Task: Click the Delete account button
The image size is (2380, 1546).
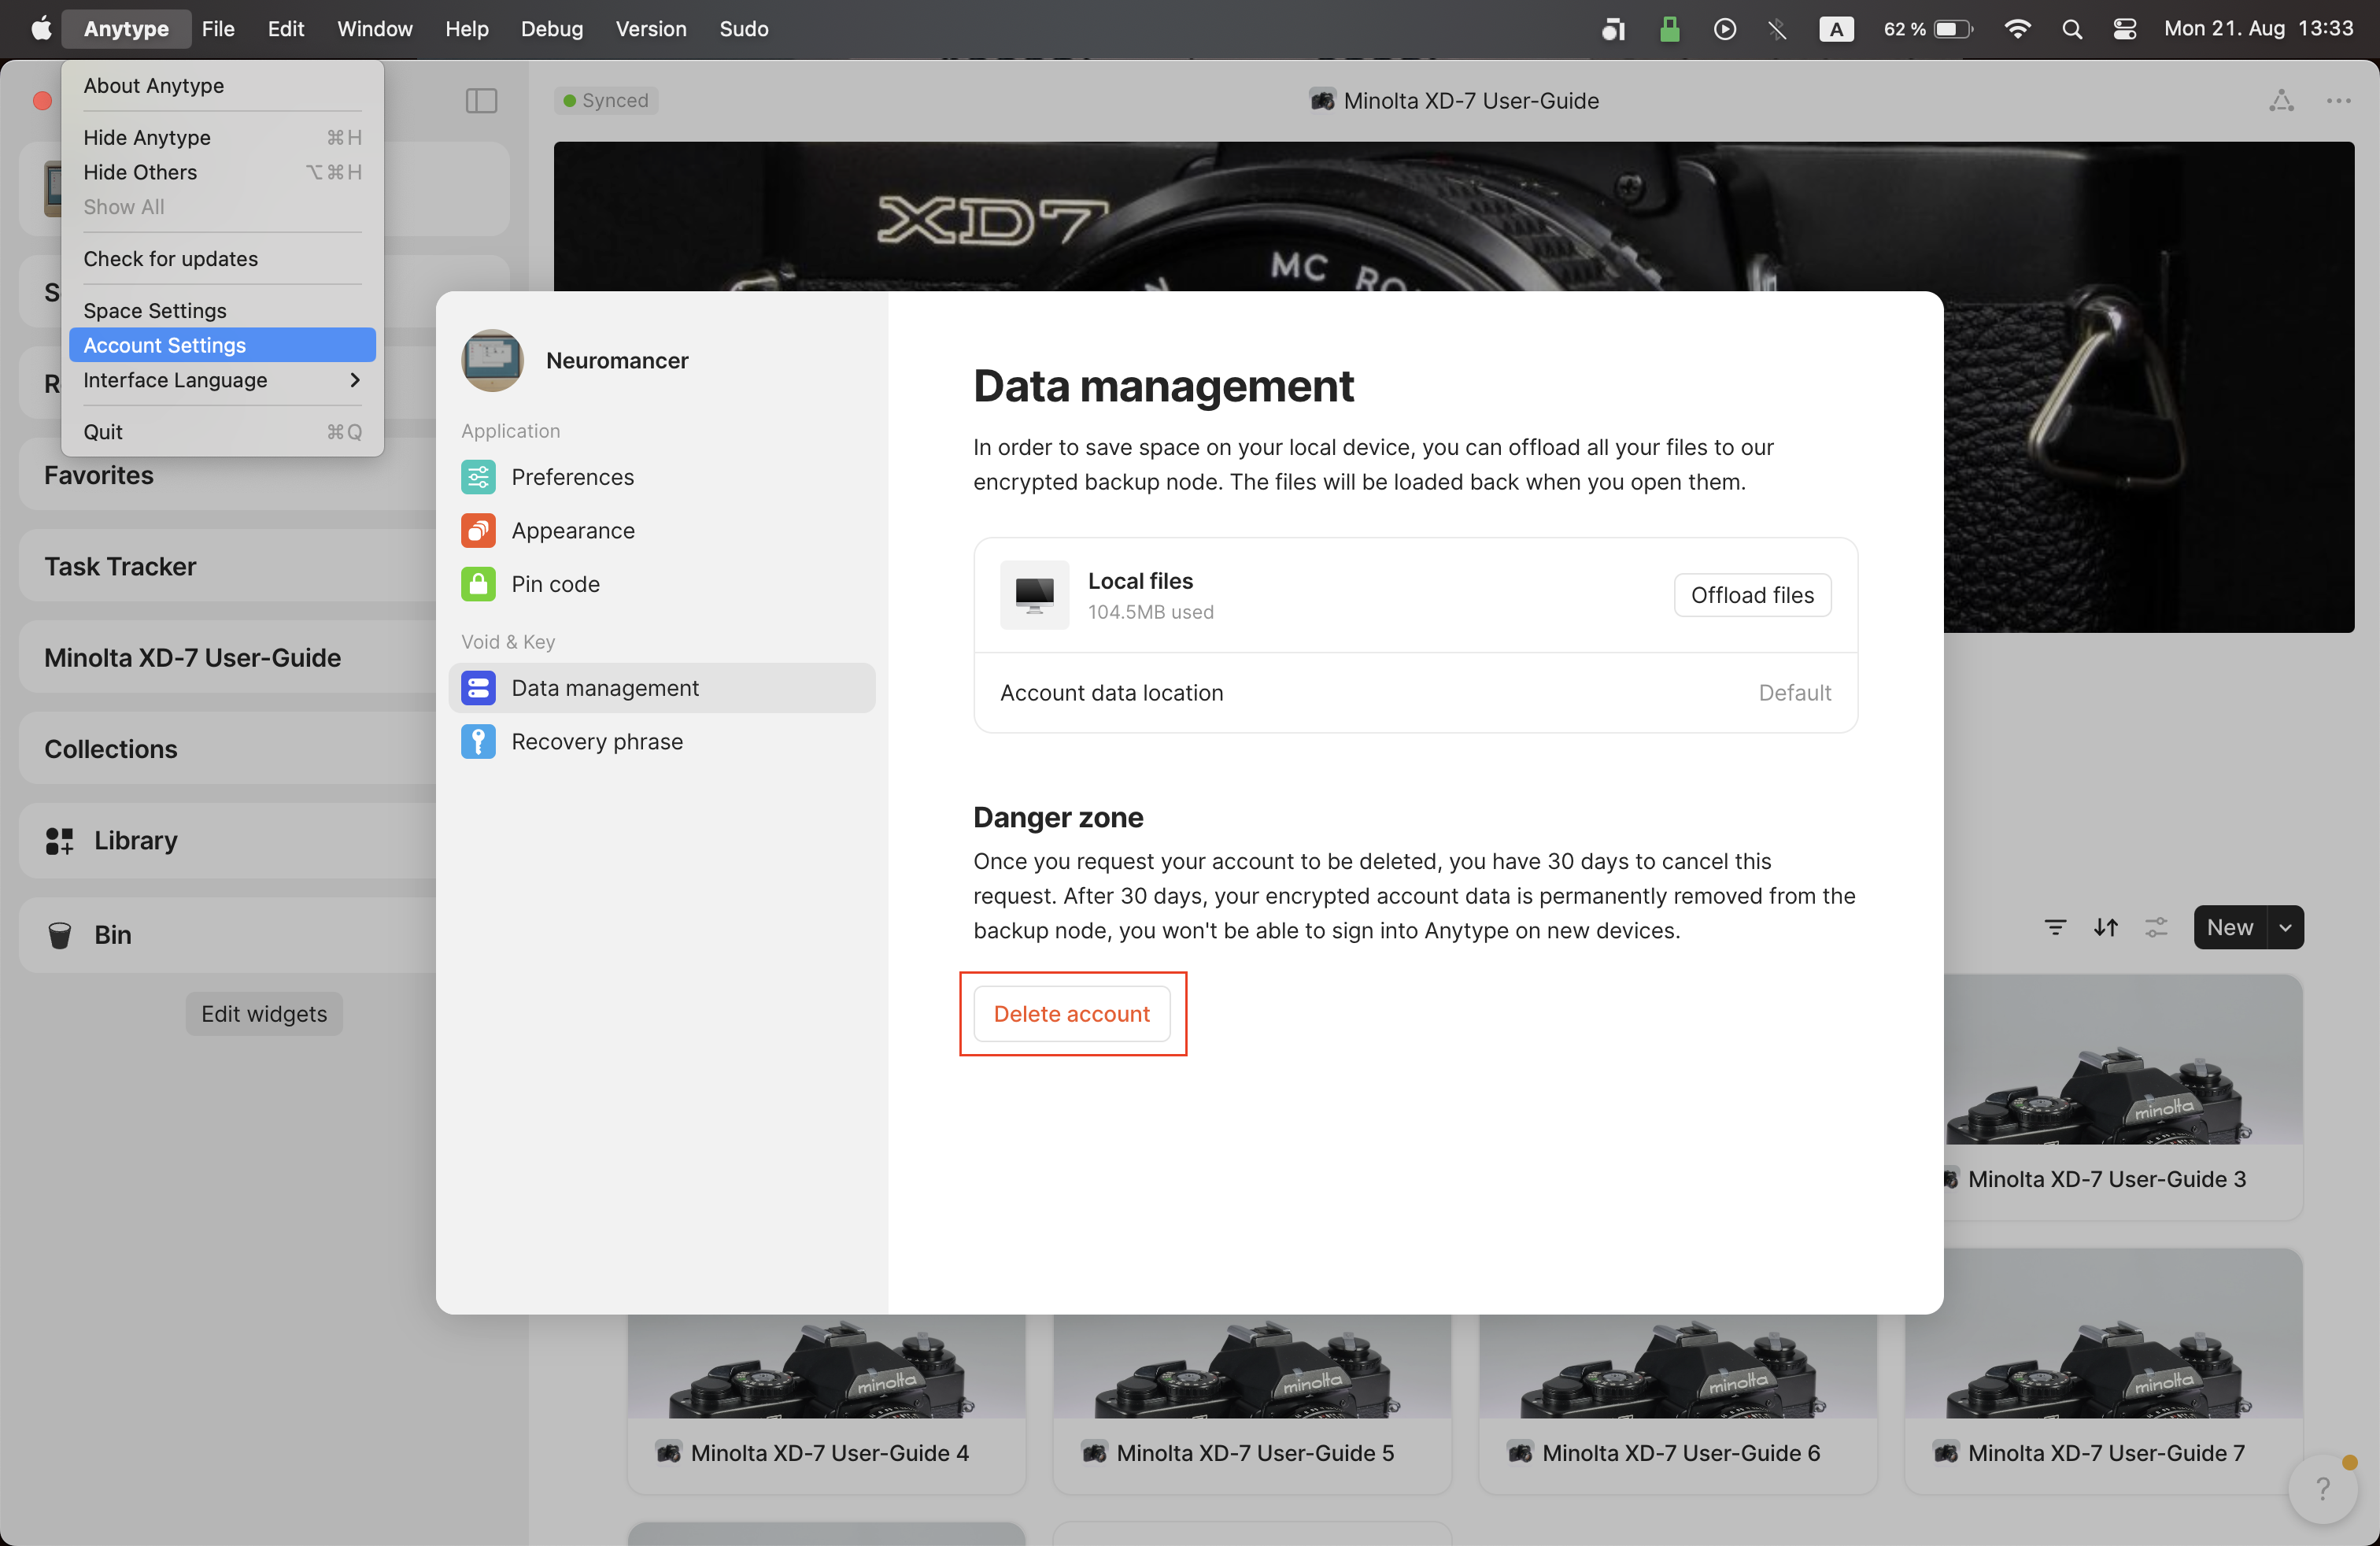Action: [1071, 1014]
